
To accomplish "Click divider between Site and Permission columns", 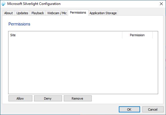I will [x=122, y=35].
